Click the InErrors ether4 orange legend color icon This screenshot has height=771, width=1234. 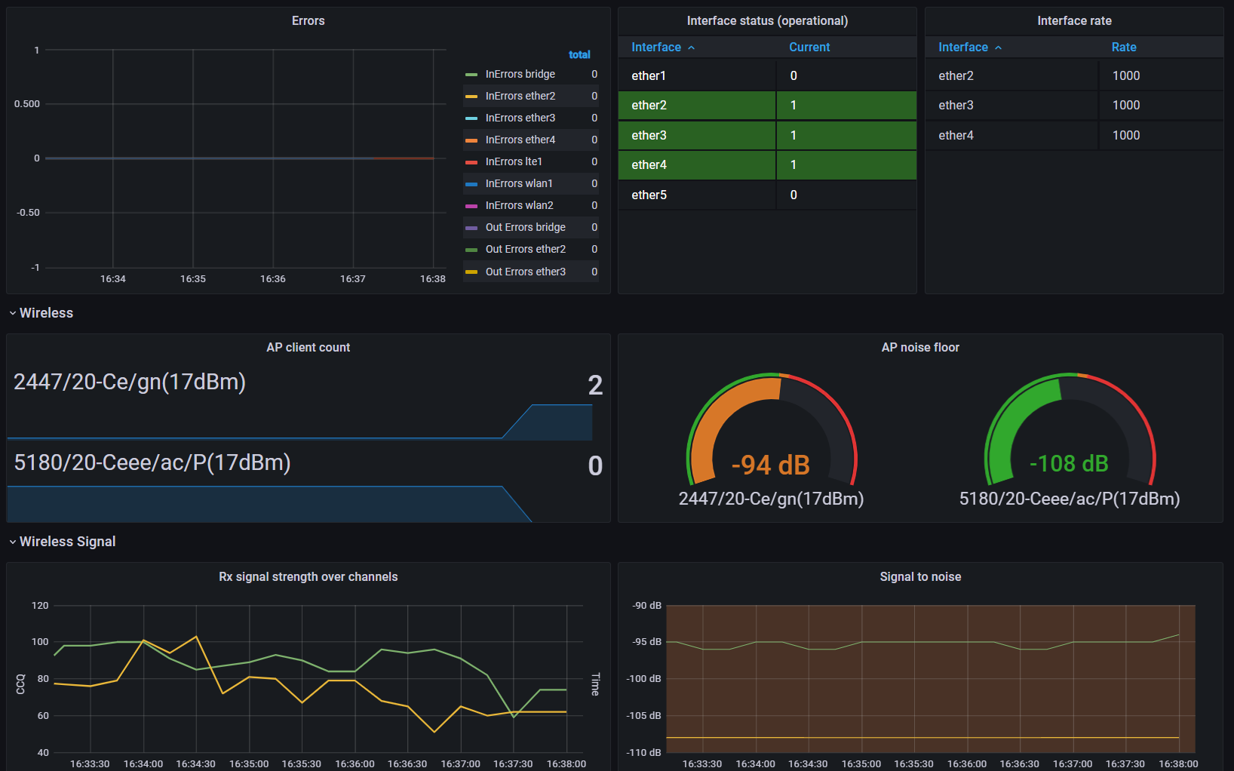(471, 140)
